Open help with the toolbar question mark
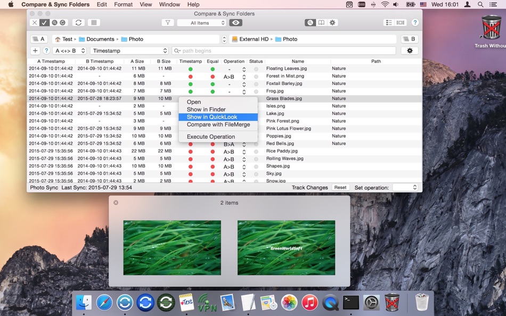The image size is (506, 316). (x=415, y=22)
